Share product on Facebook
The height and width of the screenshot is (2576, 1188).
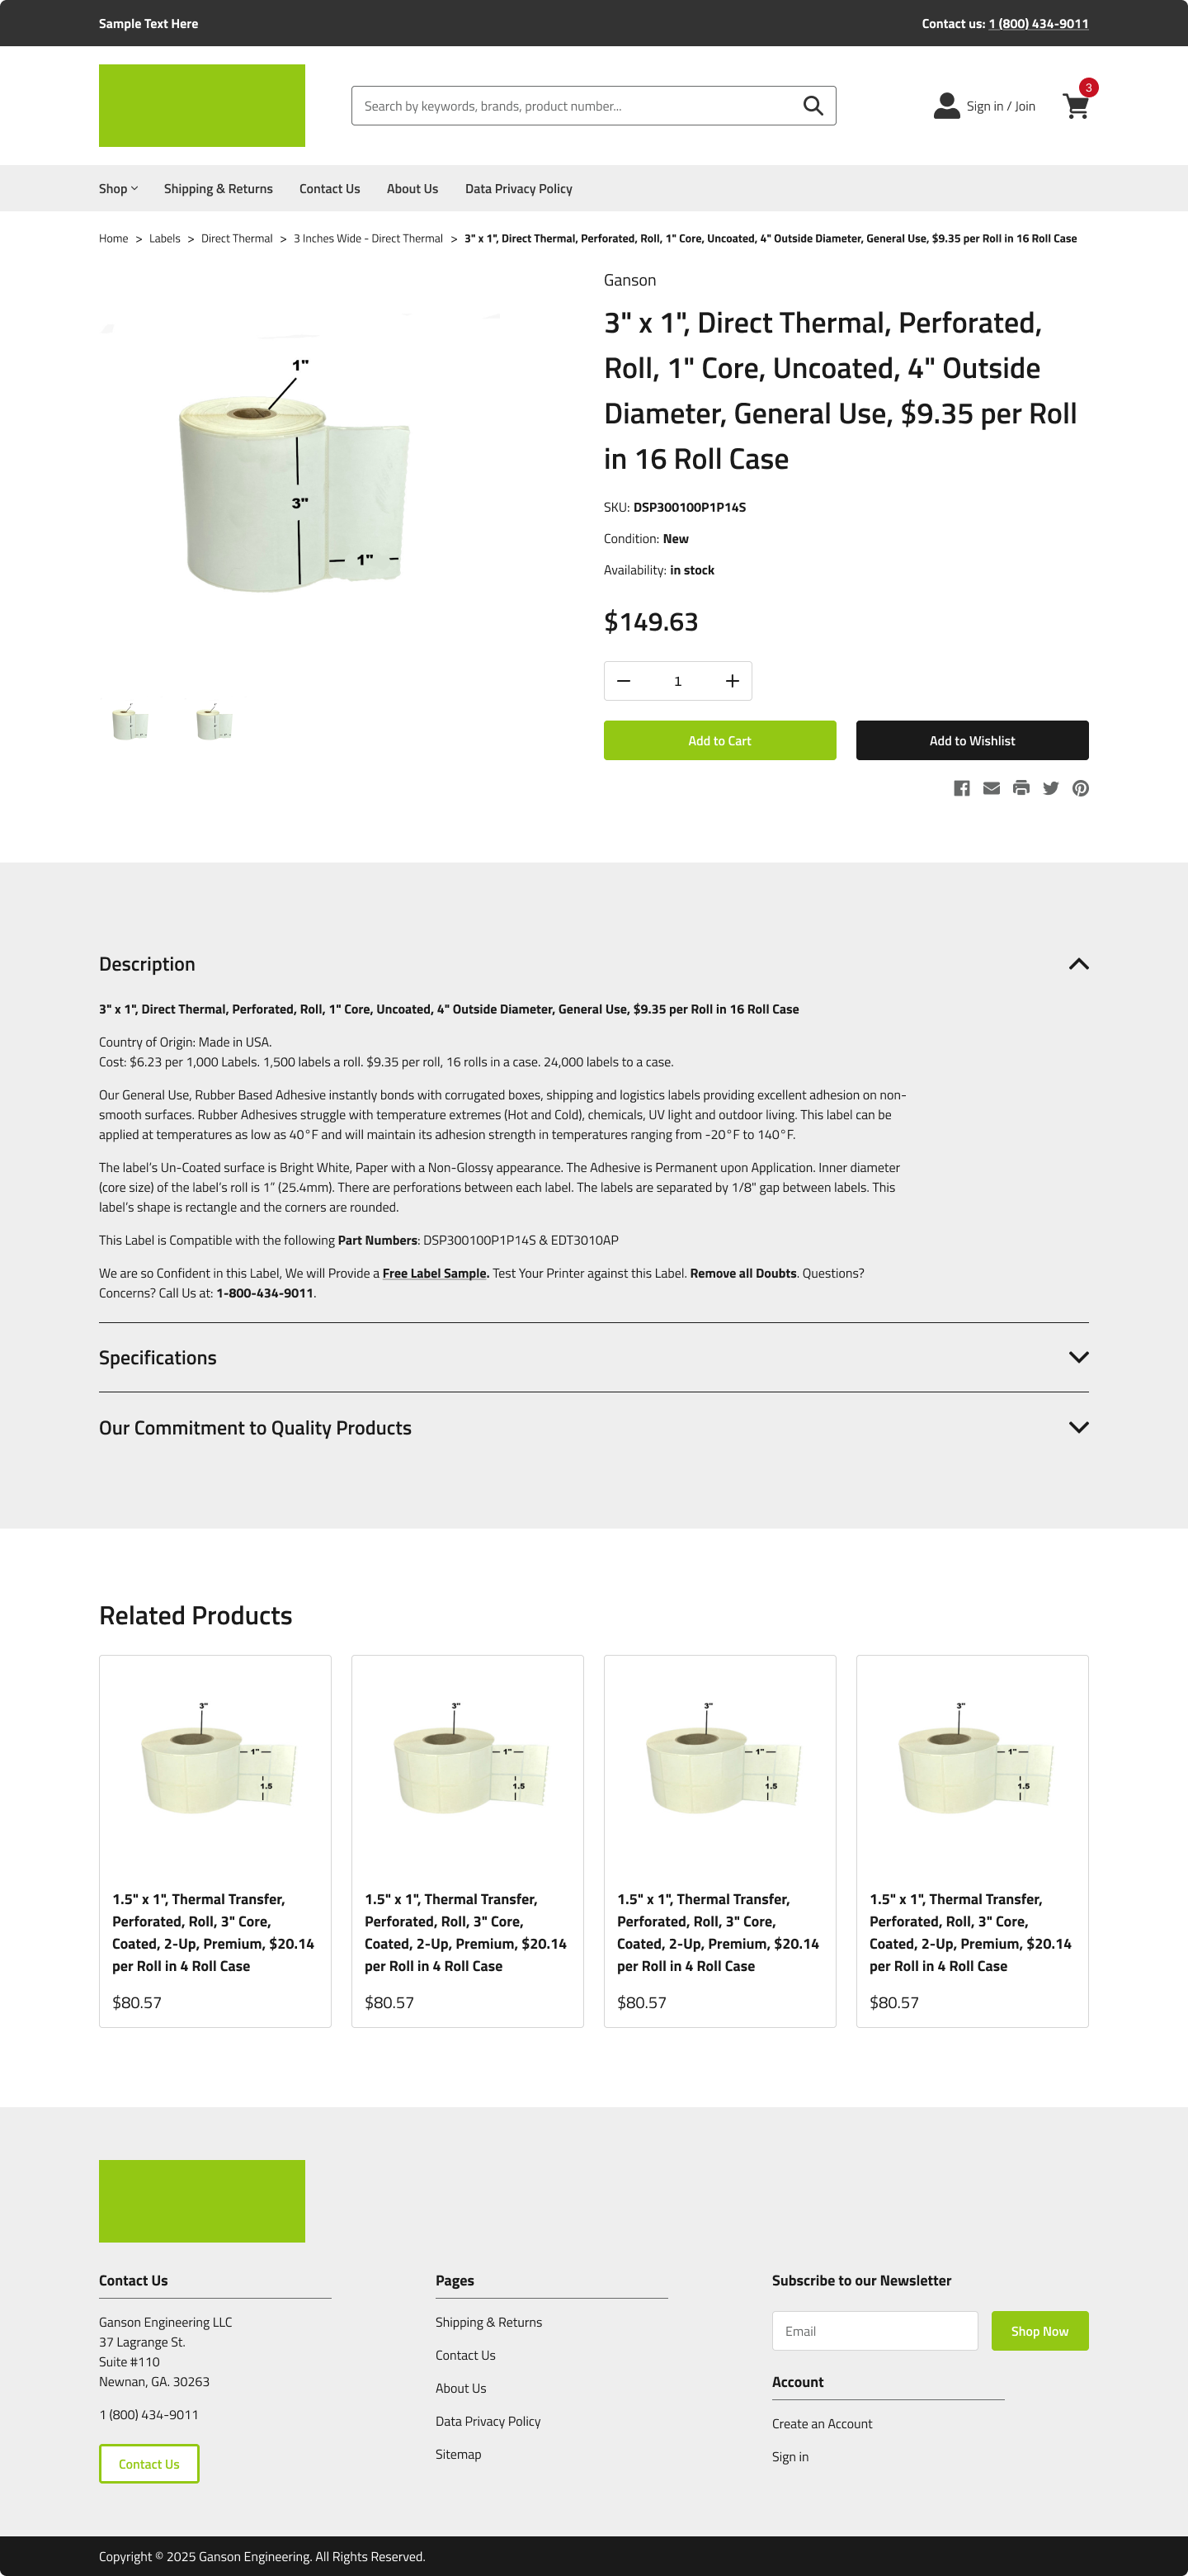click(961, 788)
